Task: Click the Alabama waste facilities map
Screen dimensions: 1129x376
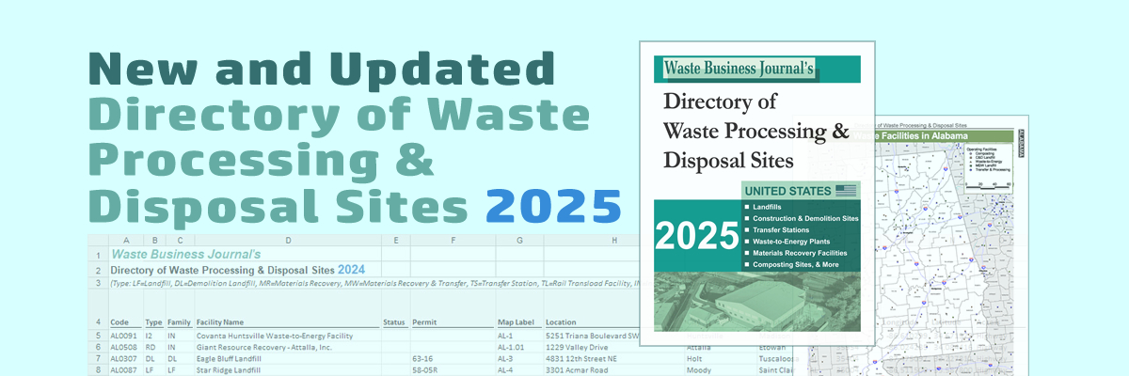Action: pyautogui.click(x=953, y=245)
